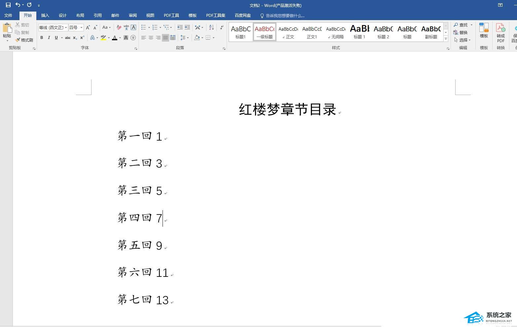Activate the Format Painter (格式刷)

click(24, 40)
